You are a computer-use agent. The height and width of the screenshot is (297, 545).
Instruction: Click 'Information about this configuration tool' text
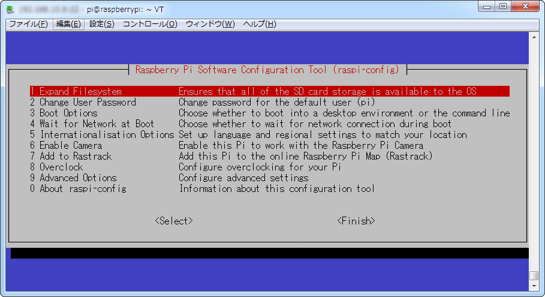click(x=276, y=188)
